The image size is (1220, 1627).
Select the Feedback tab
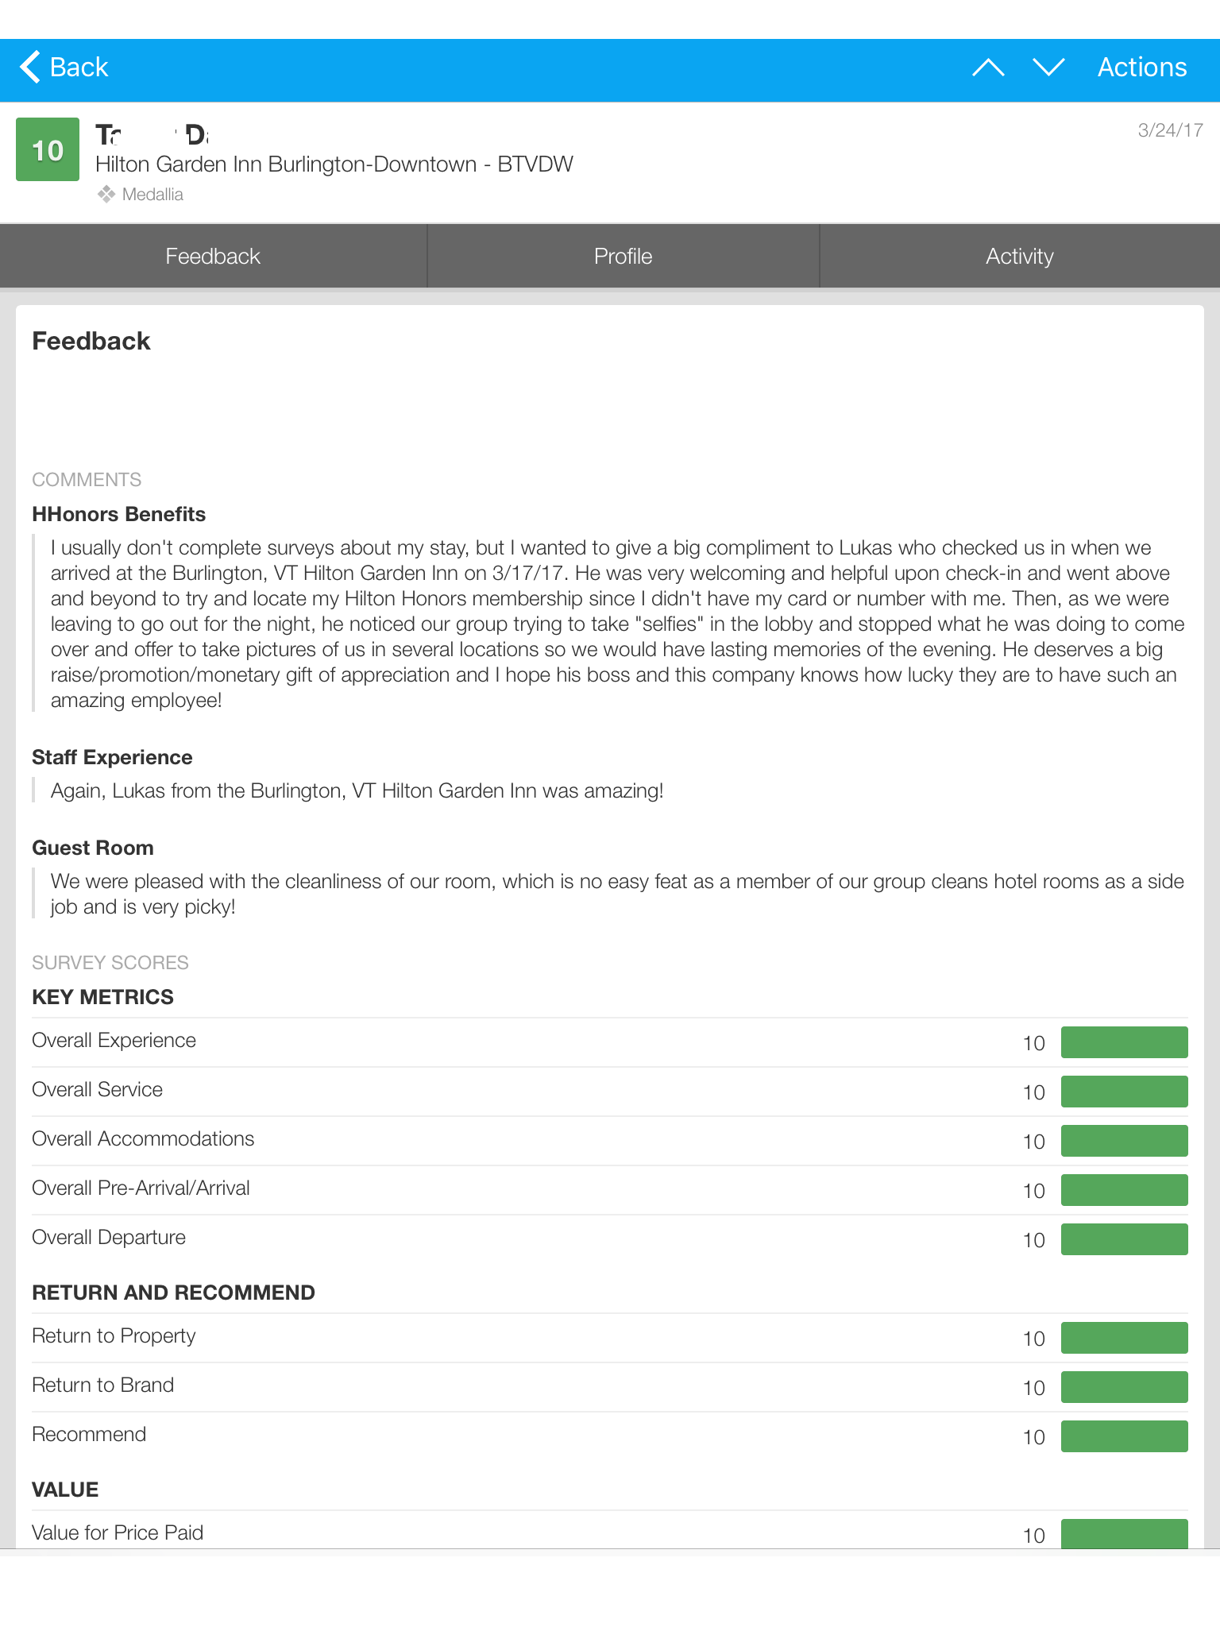[x=213, y=256]
